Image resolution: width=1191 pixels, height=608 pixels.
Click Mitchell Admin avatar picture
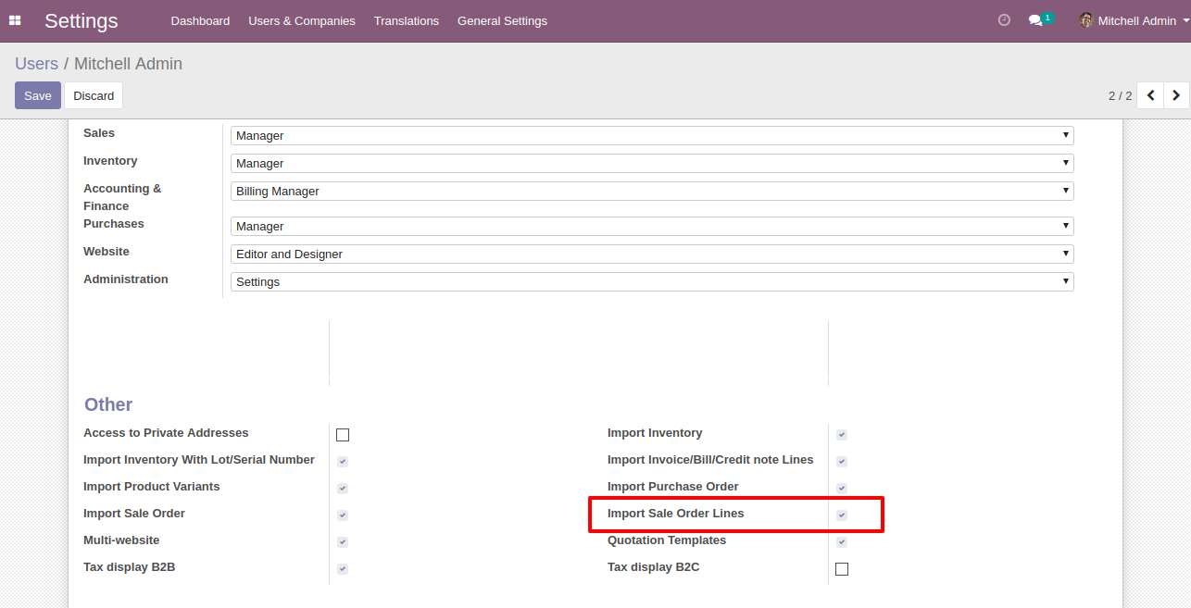coord(1086,20)
